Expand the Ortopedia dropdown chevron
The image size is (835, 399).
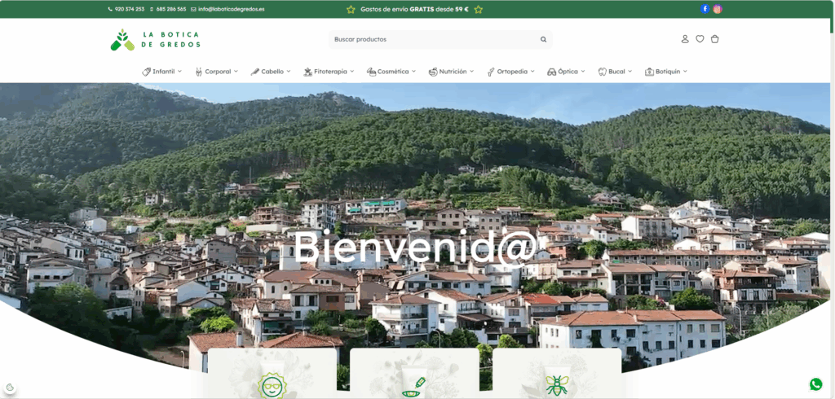[x=532, y=72]
